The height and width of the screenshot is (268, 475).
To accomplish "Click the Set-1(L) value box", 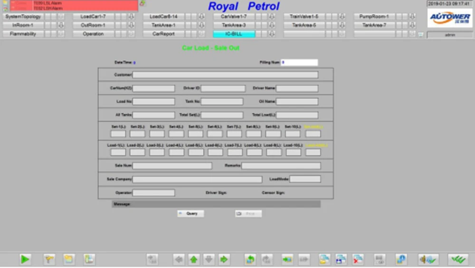I will tap(118, 134).
